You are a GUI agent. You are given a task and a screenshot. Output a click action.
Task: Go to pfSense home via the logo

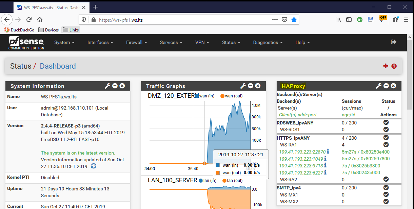click(26, 43)
